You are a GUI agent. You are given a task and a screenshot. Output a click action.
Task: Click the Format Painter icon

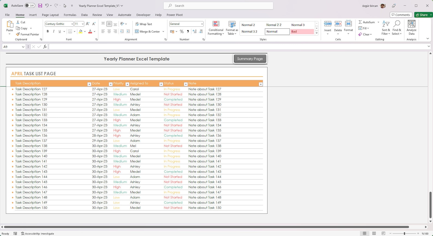(18, 34)
